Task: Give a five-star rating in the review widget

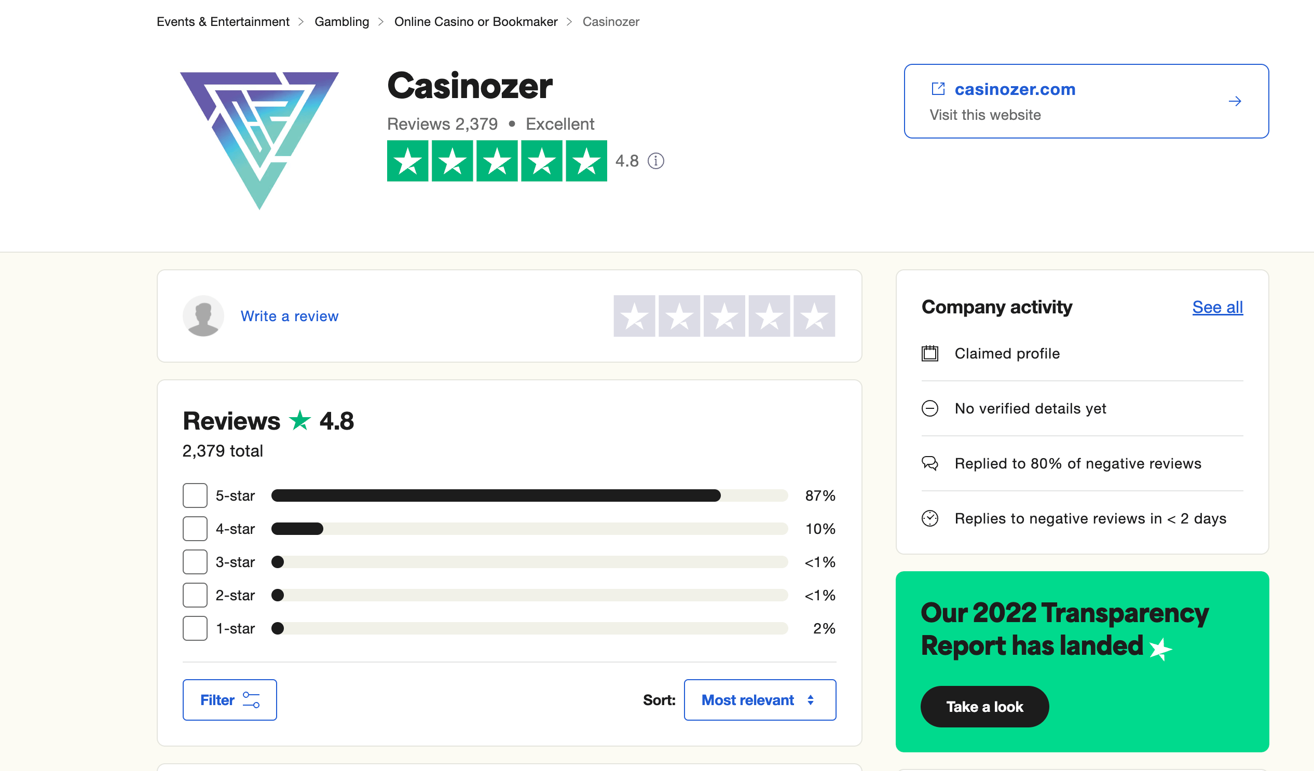Action: click(814, 315)
